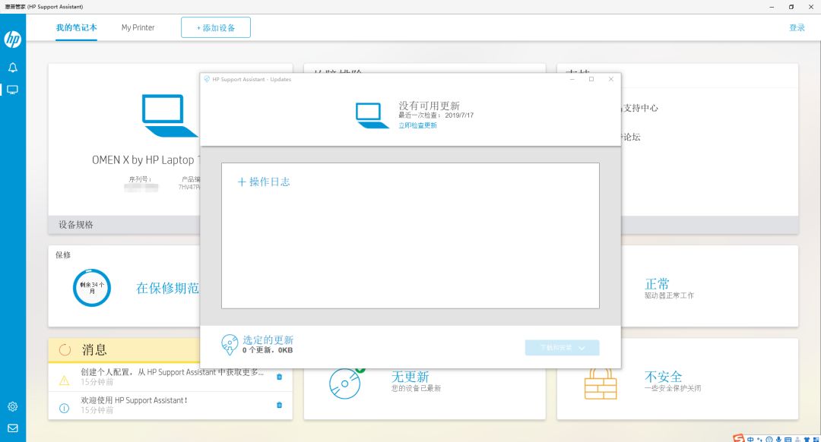
Task: Click the 不安全 security status heading
Action: (663, 377)
